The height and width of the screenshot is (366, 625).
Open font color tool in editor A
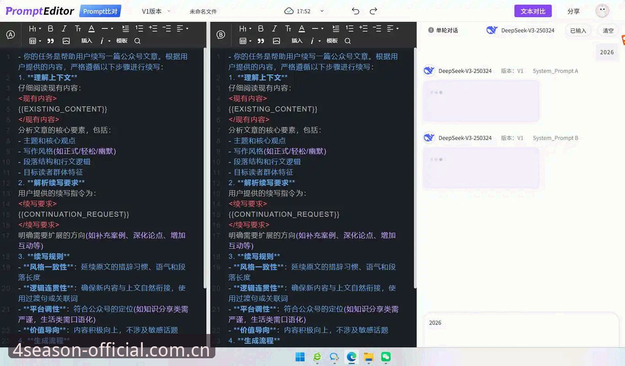click(x=91, y=28)
